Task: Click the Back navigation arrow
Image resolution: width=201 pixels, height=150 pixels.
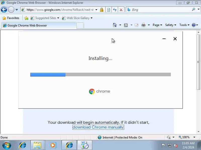Action: [4, 10]
